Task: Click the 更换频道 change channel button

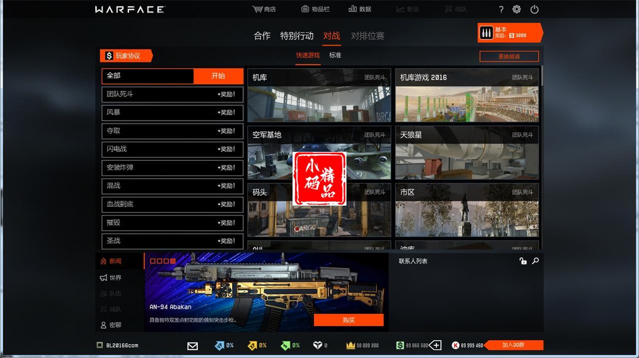Action: [509, 56]
